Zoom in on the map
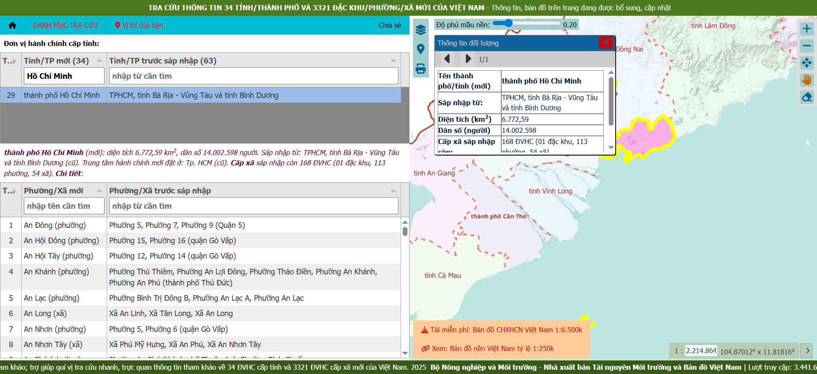 (806, 29)
